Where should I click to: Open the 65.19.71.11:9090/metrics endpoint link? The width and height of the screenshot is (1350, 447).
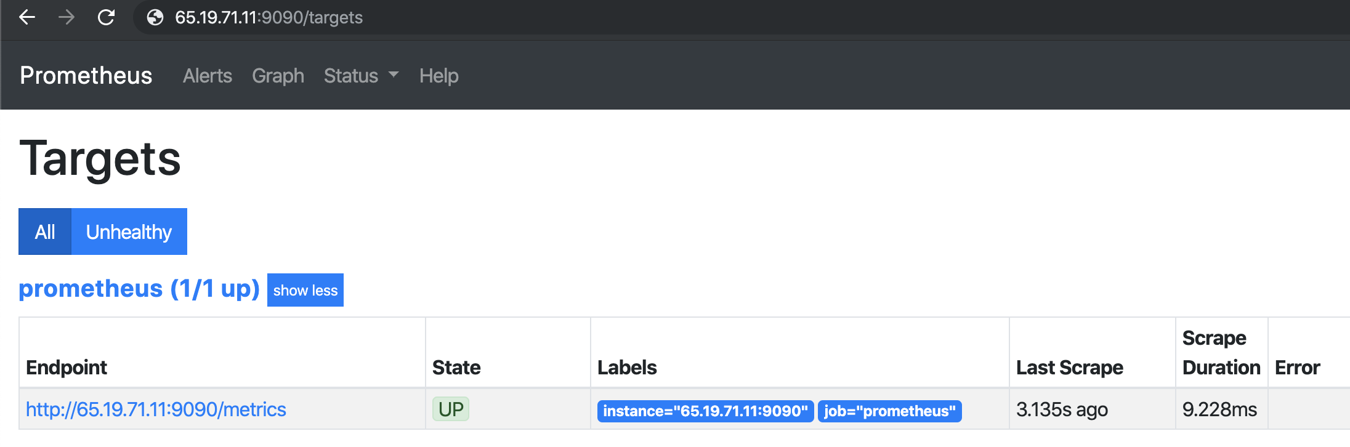156,409
